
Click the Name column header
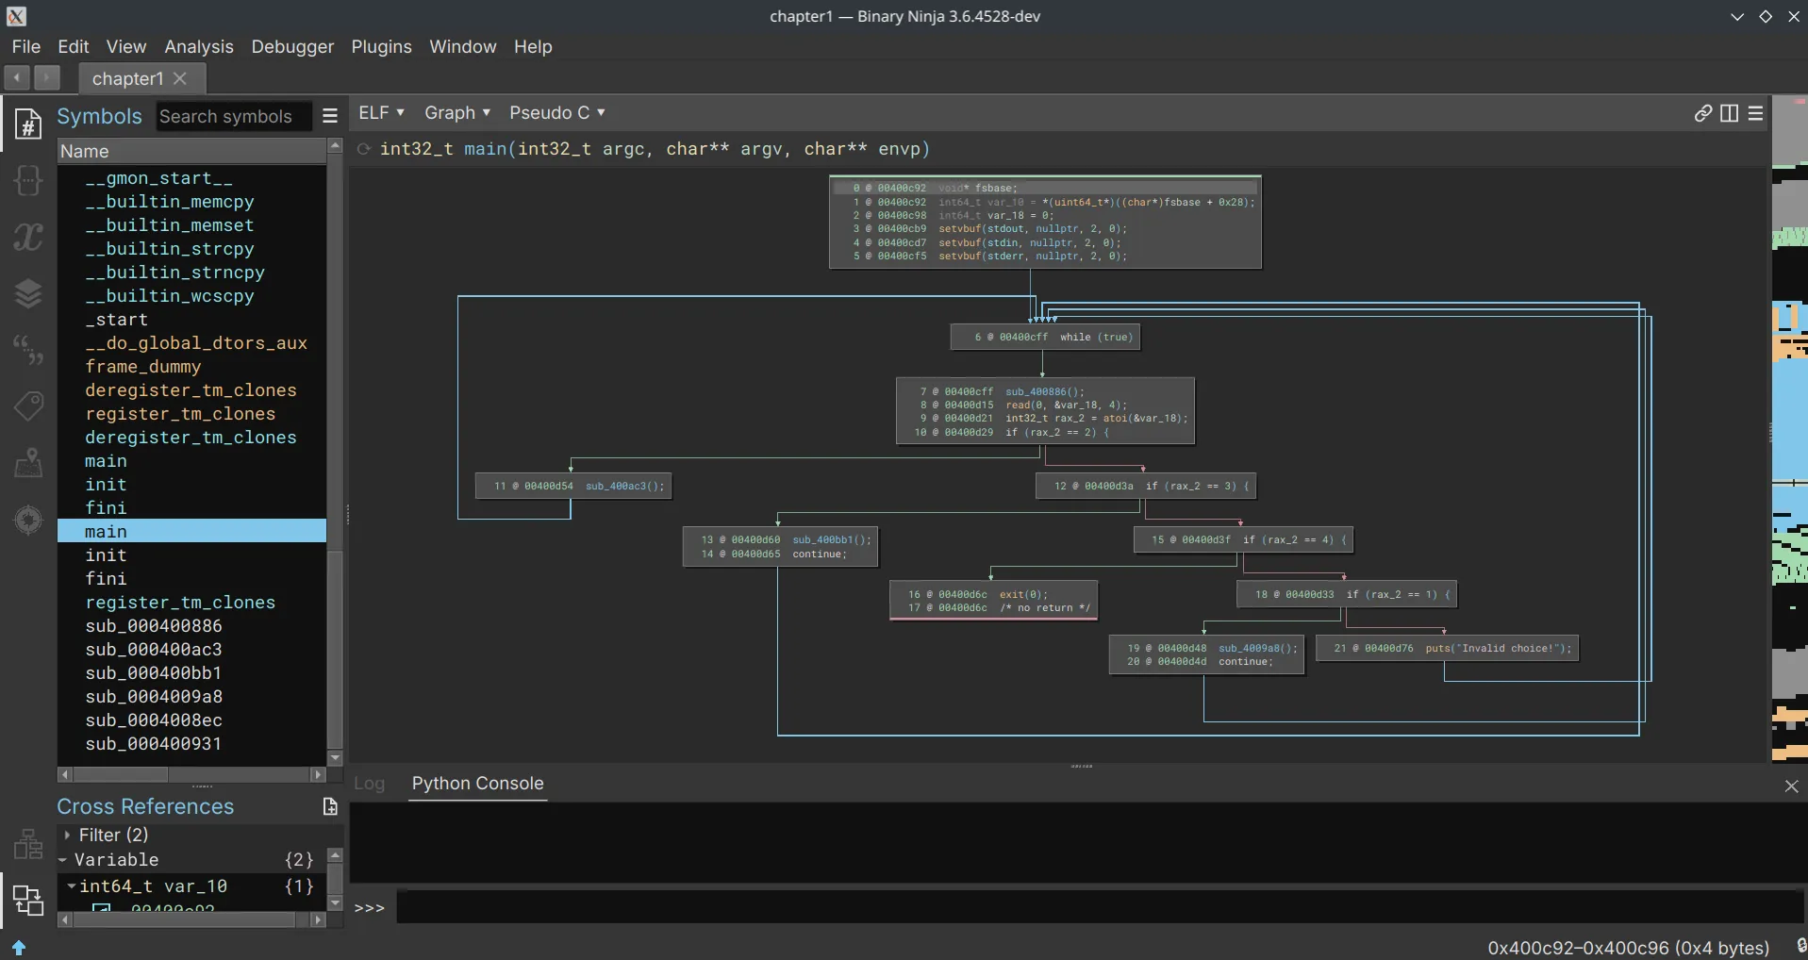[191, 151]
